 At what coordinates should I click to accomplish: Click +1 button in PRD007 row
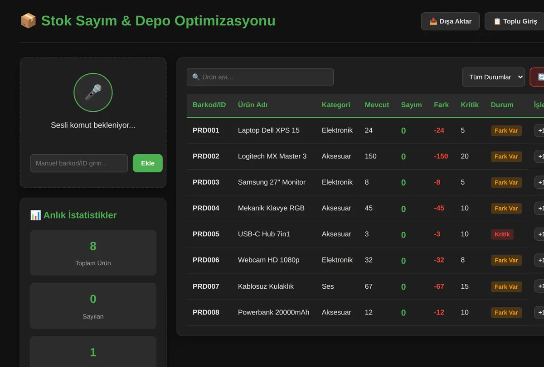click(x=539, y=286)
